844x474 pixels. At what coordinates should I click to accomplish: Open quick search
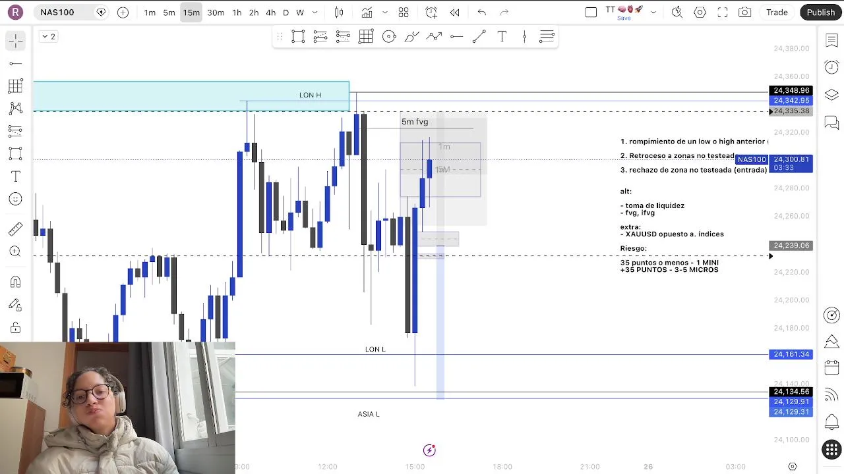pyautogui.click(x=677, y=13)
